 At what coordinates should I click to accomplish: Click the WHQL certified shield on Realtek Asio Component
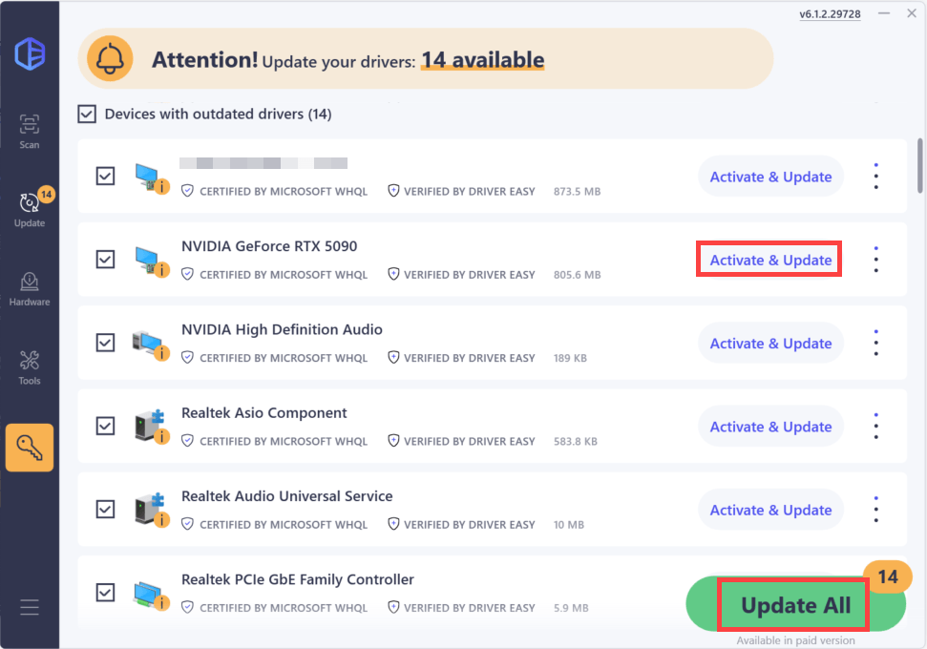click(x=187, y=441)
